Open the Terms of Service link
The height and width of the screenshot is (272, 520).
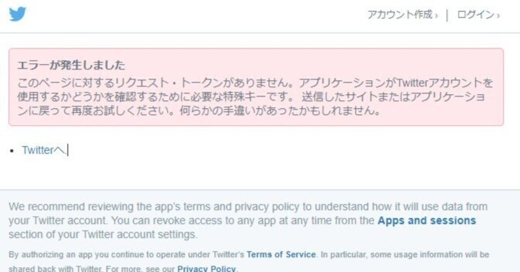pos(281,255)
